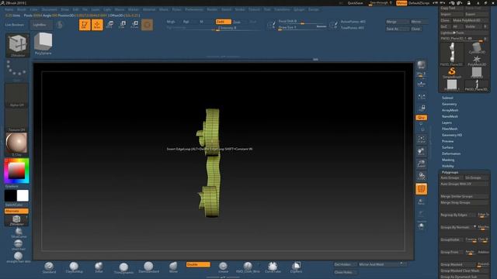Click Merge Similar Groups button
This screenshot has width=497, height=279.
[464, 196]
